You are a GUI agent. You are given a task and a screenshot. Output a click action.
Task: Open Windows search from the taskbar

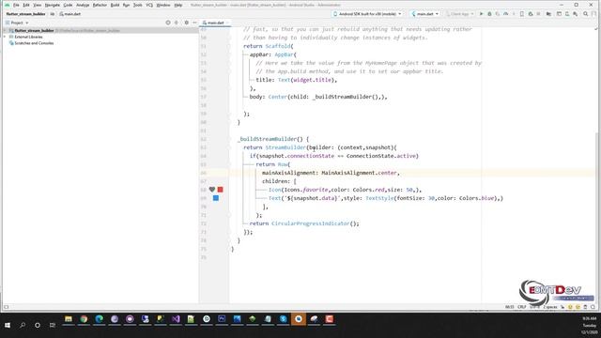click(23, 325)
